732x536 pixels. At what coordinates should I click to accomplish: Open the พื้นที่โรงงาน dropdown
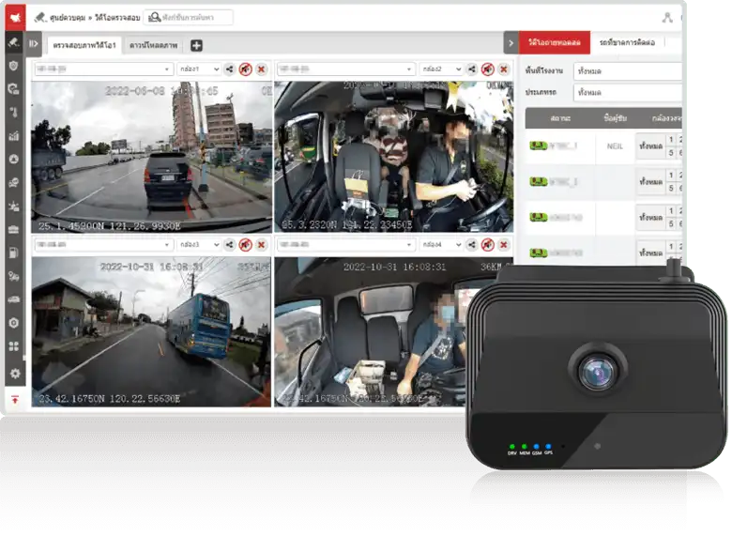coord(628,71)
